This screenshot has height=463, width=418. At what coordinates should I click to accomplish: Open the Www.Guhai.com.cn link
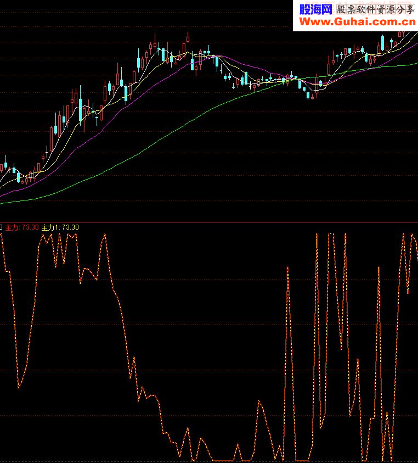coord(358,22)
